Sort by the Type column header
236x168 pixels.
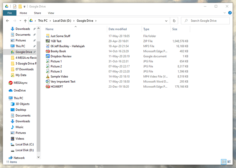[x=146, y=29]
